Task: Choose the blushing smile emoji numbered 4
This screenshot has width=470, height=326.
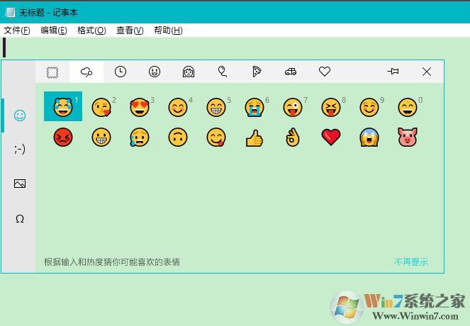Action: 178,107
